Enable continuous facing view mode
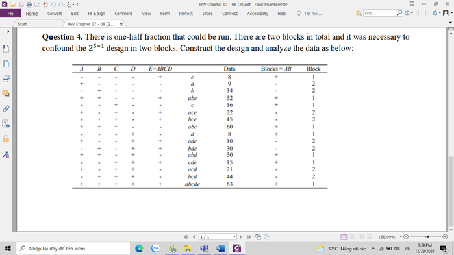Image resolution: width=454 pixels, height=255 pixels. coord(370,237)
